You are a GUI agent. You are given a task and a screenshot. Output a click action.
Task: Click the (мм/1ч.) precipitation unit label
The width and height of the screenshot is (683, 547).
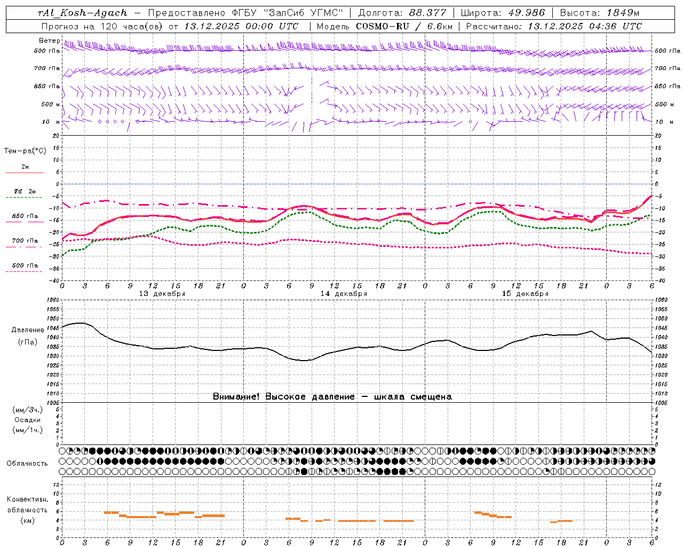(x=28, y=430)
